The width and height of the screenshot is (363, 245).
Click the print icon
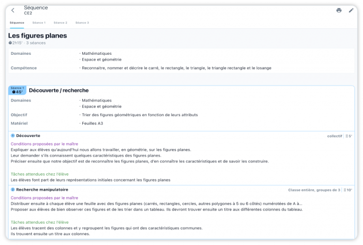(x=339, y=10)
